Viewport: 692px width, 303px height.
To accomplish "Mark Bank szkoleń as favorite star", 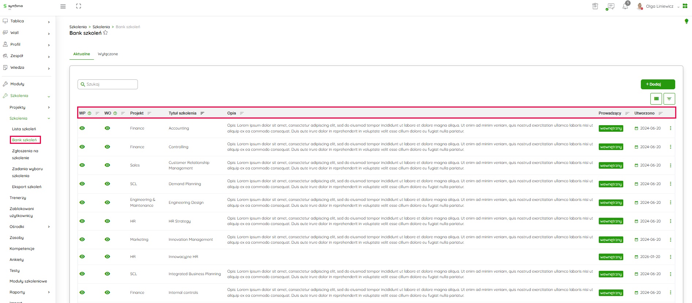I will tap(106, 33).
